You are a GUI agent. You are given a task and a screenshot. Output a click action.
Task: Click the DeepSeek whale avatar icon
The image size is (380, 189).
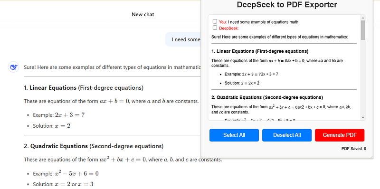pos(14,67)
